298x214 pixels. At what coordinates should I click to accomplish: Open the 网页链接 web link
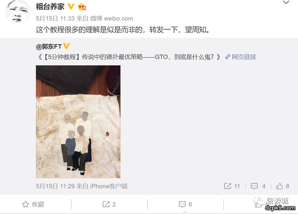pos(244,57)
